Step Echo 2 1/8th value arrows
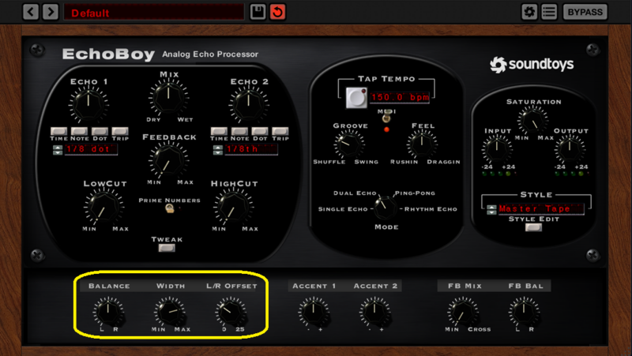Viewport: 632px width, 356px height. [x=218, y=150]
